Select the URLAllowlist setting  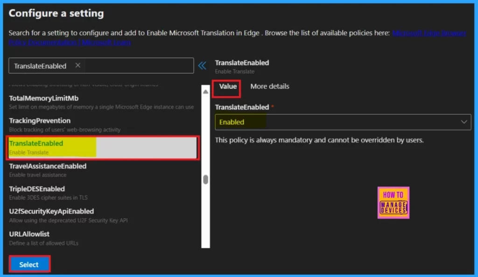[101, 238]
